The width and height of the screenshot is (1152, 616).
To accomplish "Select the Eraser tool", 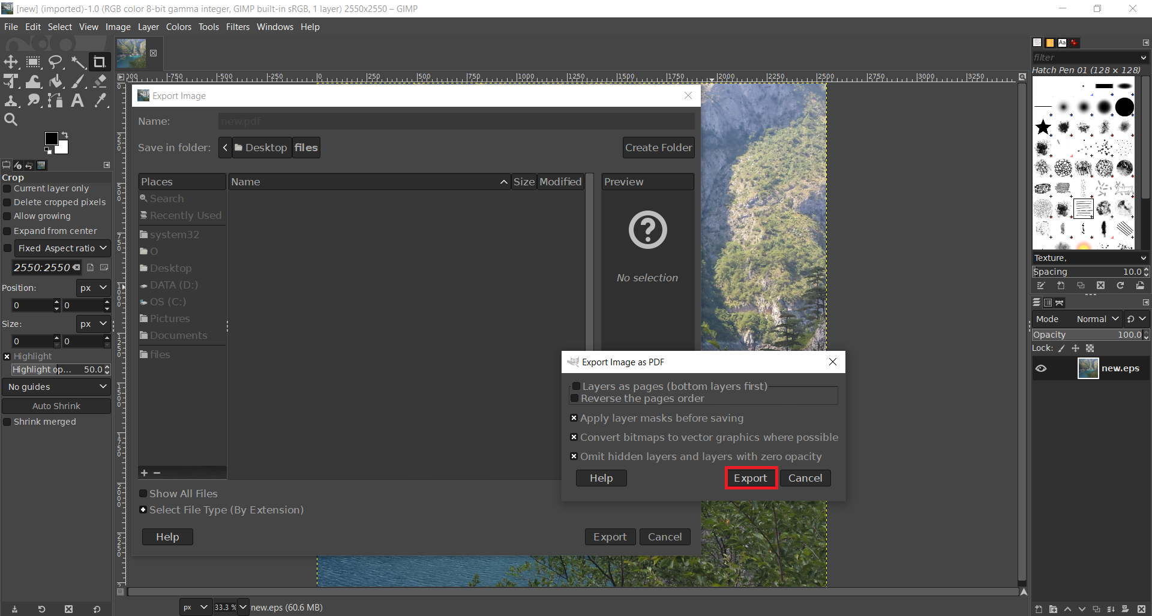I will click(x=100, y=82).
